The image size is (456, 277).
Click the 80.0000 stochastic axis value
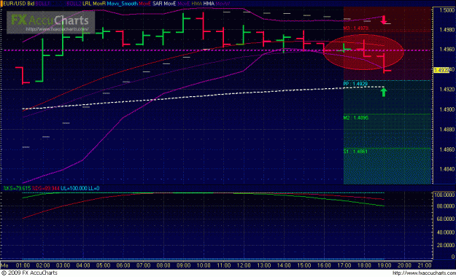click(445, 206)
